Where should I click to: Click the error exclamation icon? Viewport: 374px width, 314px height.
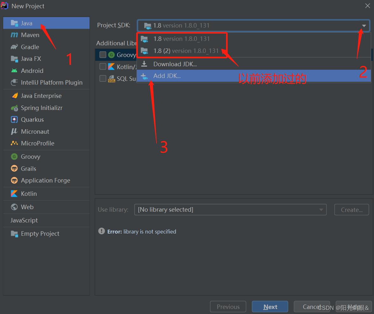point(102,231)
